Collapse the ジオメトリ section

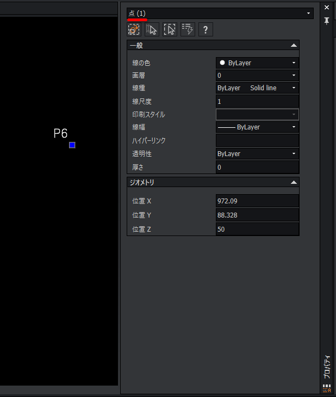tap(294, 183)
